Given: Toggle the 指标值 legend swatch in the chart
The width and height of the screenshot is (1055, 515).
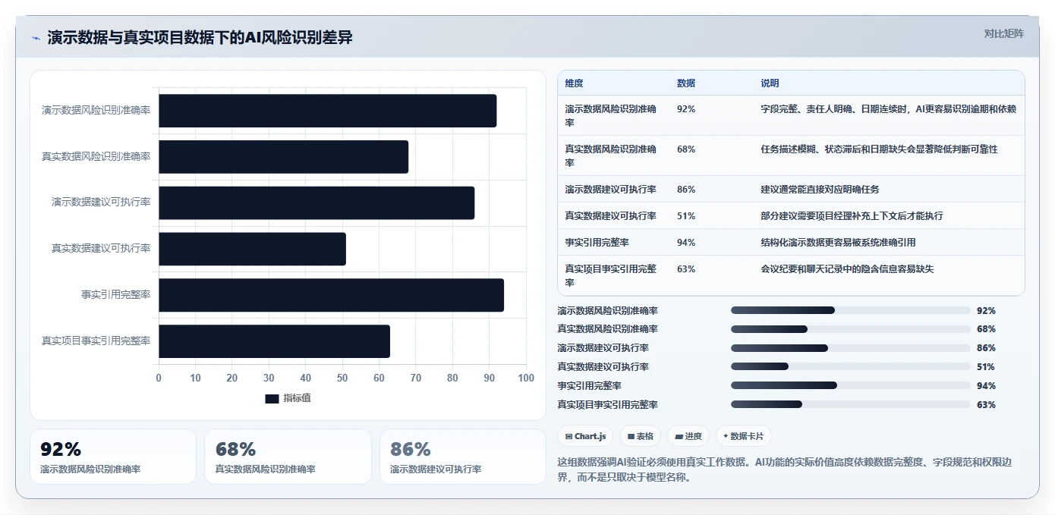Looking at the screenshot, I should click(272, 399).
